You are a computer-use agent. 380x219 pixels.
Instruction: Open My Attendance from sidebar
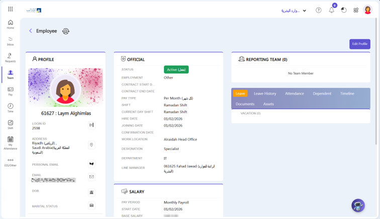(10, 142)
